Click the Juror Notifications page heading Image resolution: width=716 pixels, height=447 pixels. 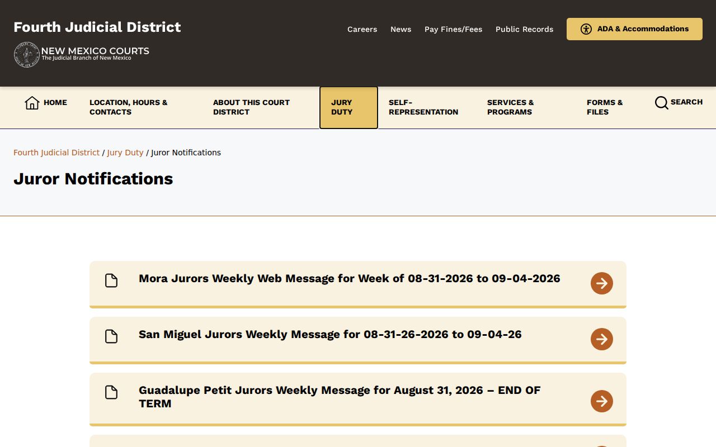click(x=93, y=179)
